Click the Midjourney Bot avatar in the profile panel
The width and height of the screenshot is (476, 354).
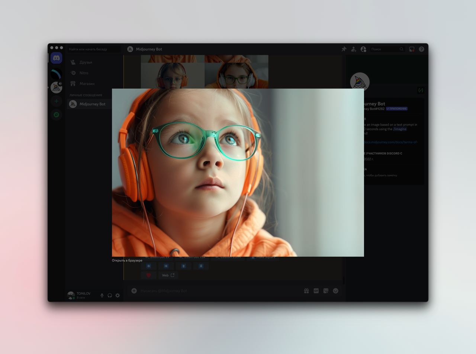360,82
